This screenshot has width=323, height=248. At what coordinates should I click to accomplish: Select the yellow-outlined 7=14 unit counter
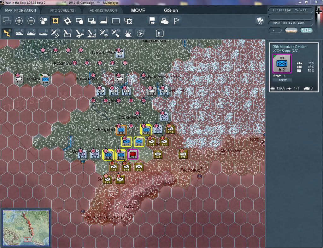(x=146, y=130)
